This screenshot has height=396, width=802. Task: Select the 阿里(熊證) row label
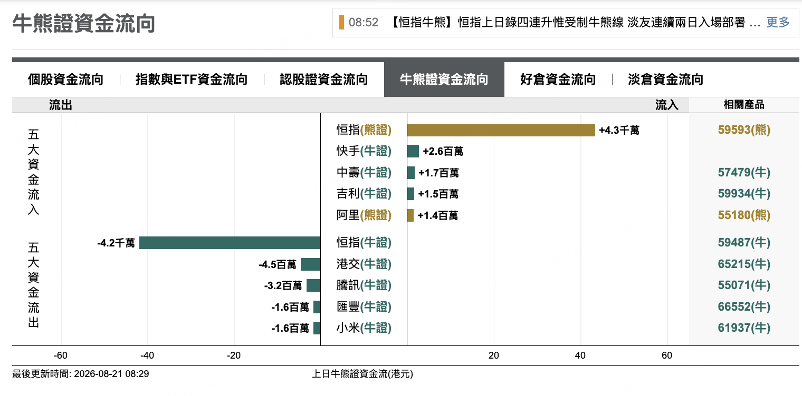pyautogui.click(x=364, y=215)
